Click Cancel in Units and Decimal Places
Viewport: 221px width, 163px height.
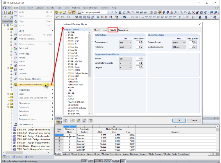(194, 120)
